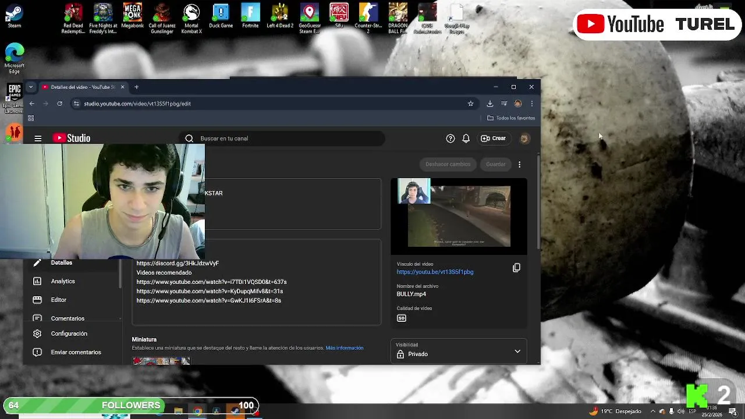Expand the Visibilidad Privado dropdown
The image size is (745, 419).
pyautogui.click(x=459, y=351)
